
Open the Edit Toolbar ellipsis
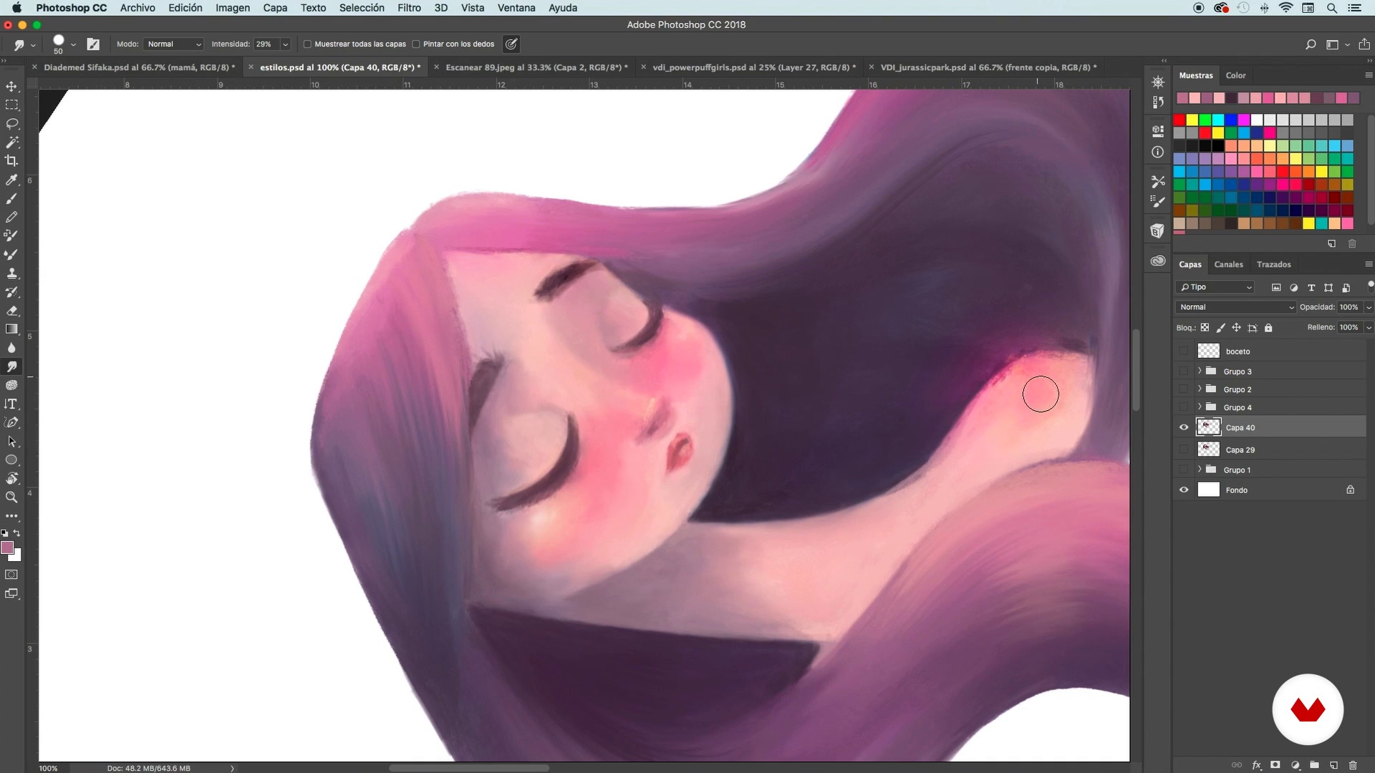click(11, 516)
